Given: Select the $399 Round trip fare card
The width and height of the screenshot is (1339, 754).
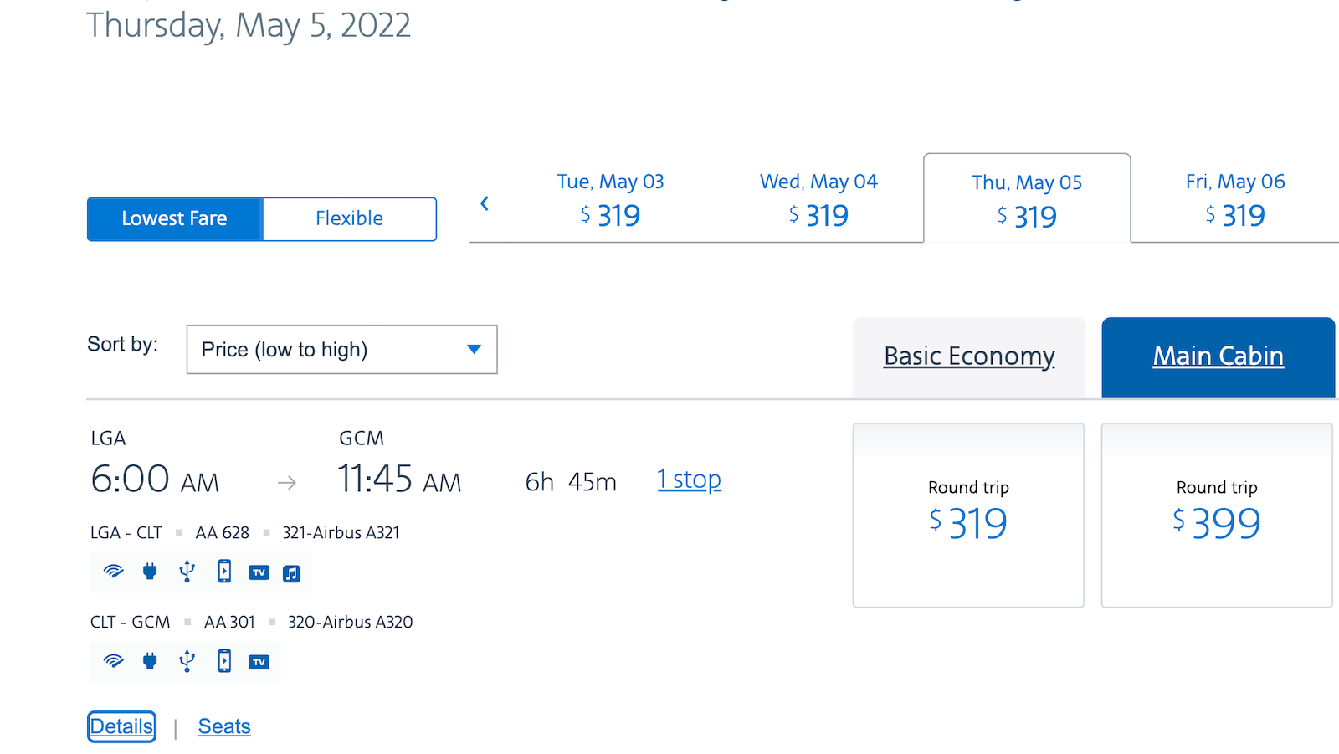Looking at the screenshot, I should 1216,515.
